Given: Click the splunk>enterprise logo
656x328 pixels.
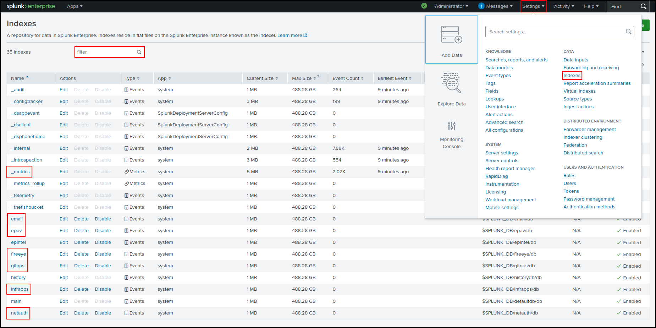Looking at the screenshot, I should tap(31, 6).
